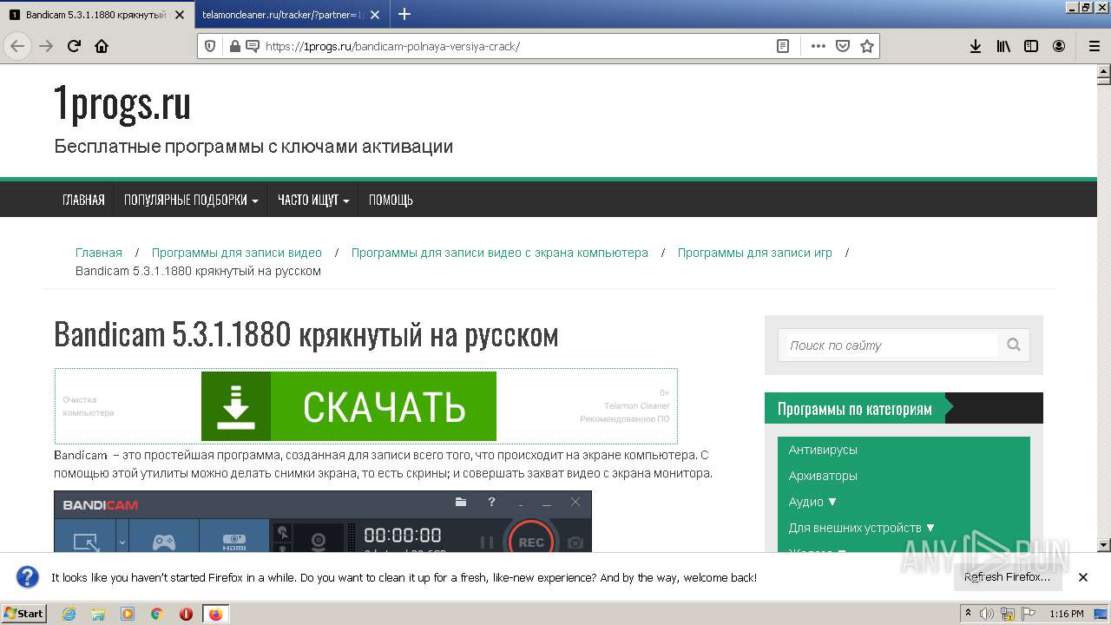Expand ЧАСТО ИЩУТ dropdown menu
1111x625 pixels.
tap(313, 200)
